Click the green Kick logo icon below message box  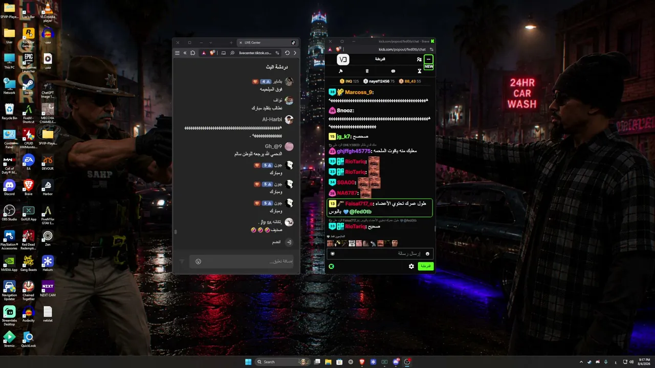coord(331,266)
